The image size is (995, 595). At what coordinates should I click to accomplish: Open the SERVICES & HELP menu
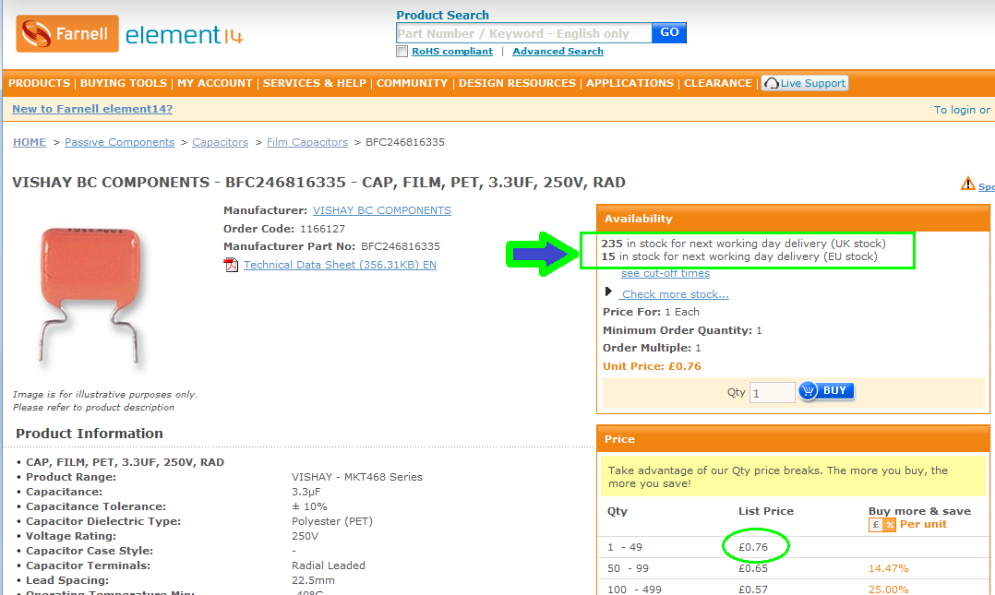pyautogui.click(x=314, y=83)
